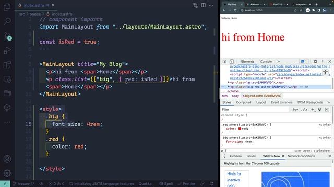Viewport: 334px width, 187px height.
Task: Bookmark this page with star icon
Action: [x=301, y=10]
